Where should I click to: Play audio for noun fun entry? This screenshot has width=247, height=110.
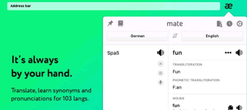(x=239, y=108)
